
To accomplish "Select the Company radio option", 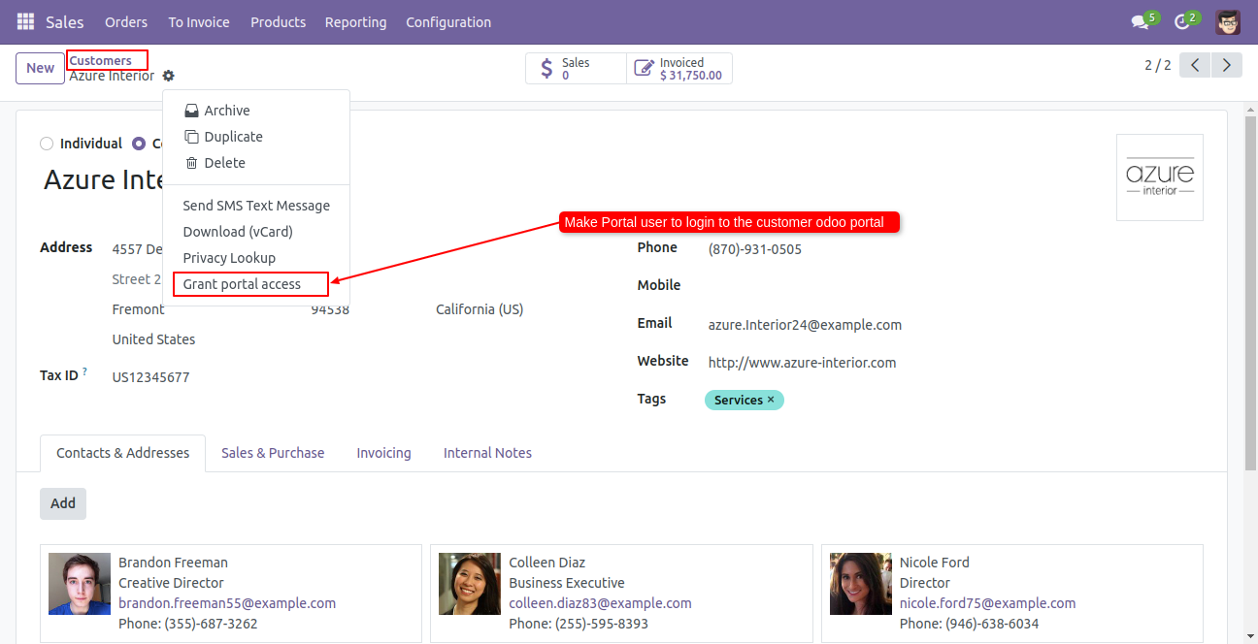I will 139,144.
